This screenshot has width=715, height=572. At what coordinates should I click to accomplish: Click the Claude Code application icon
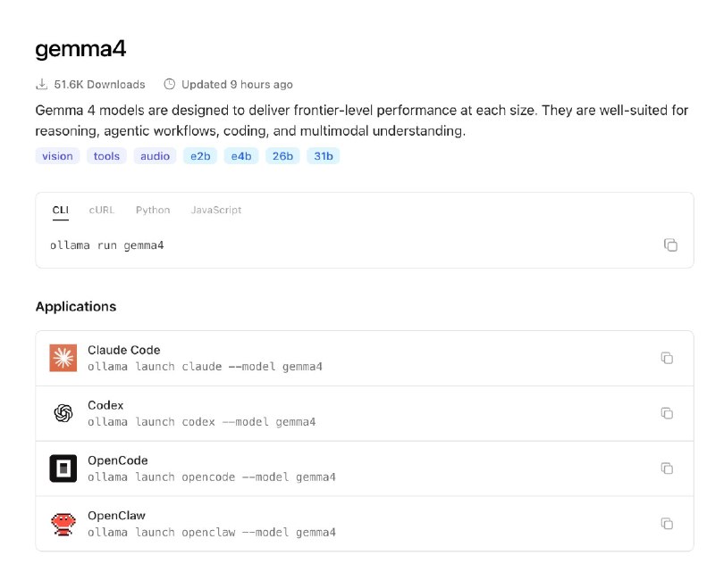coord(63,358)
